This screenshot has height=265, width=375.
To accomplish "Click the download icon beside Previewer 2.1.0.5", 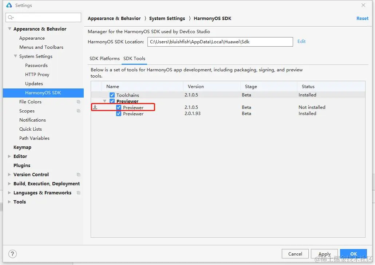I will tap(95, 107).
